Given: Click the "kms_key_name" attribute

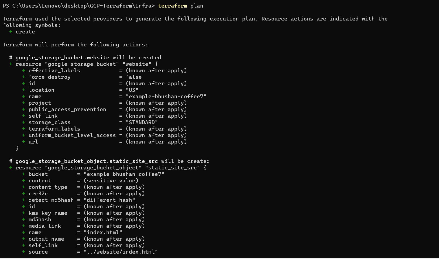Looking at the screenshot, I should [48, 213].
